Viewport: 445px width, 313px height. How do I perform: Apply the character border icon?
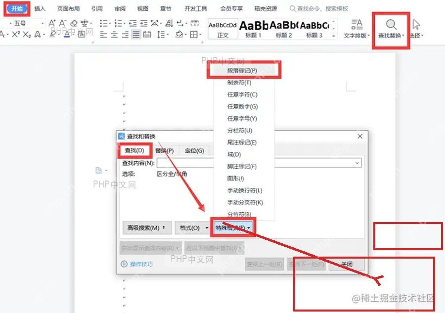point(82,35)
